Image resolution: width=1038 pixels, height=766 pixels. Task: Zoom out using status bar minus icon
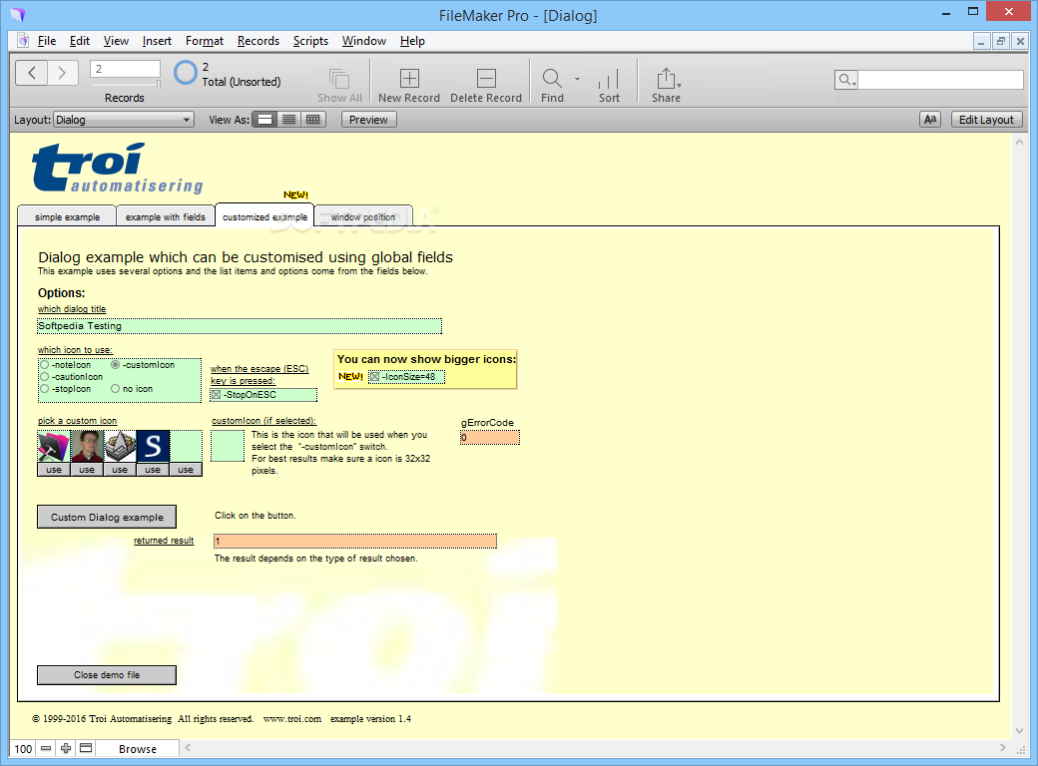coord(46,748)
